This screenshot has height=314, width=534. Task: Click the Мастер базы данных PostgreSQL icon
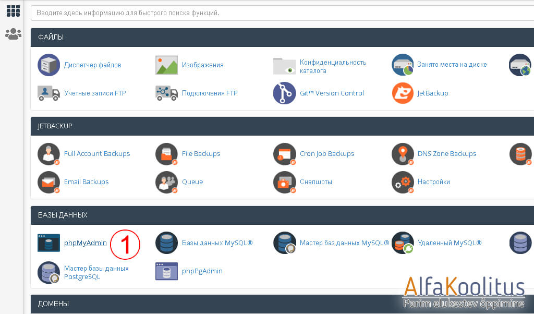pyautogui.click(x=48, y=272)
